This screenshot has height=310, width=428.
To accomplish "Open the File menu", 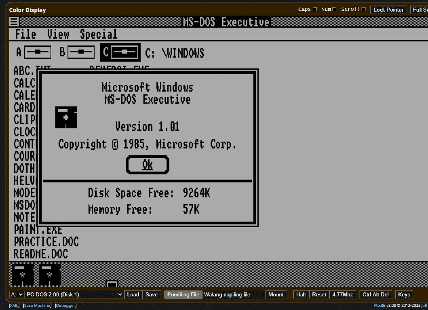I will click(x=26, y=34).
